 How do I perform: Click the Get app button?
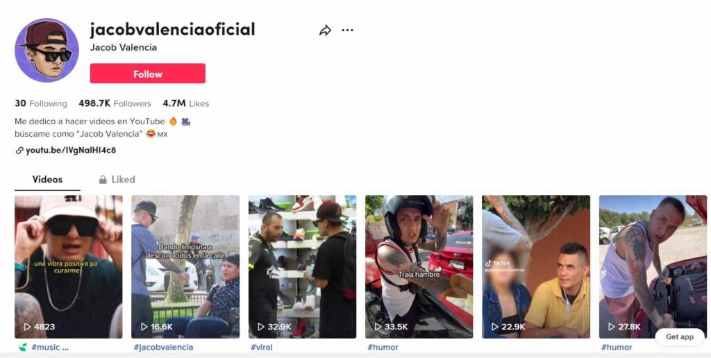coord(680,336)
